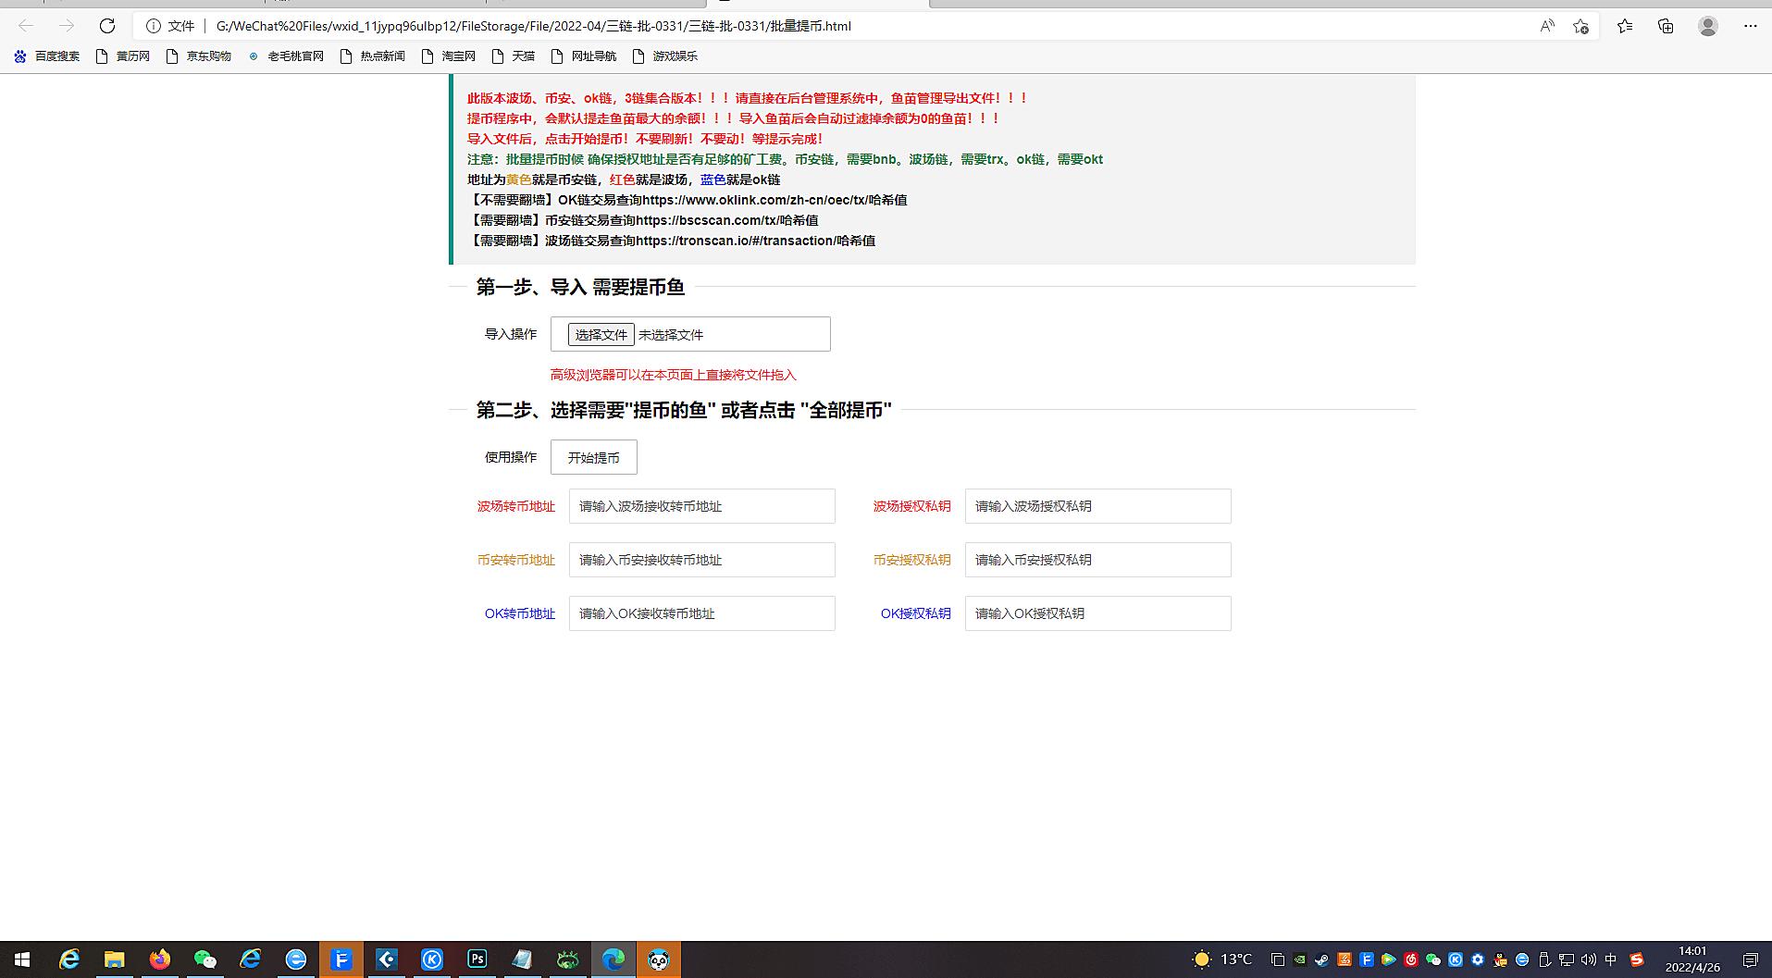Launch Firefox from the taskbar
The height and width of the screenshot is (978, 1772).
click(x=160, y=959)
